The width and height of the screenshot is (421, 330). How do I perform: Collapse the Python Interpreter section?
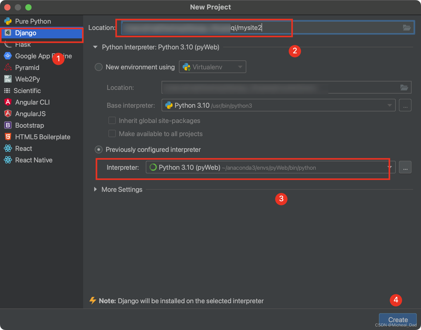tap(95, 47)
